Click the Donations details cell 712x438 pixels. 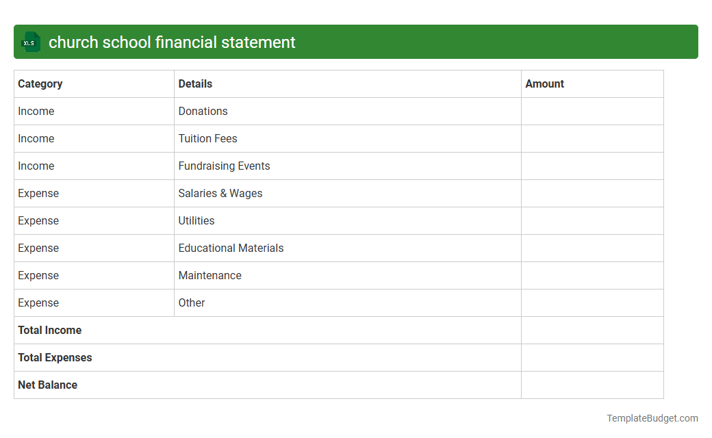[201, 111]
